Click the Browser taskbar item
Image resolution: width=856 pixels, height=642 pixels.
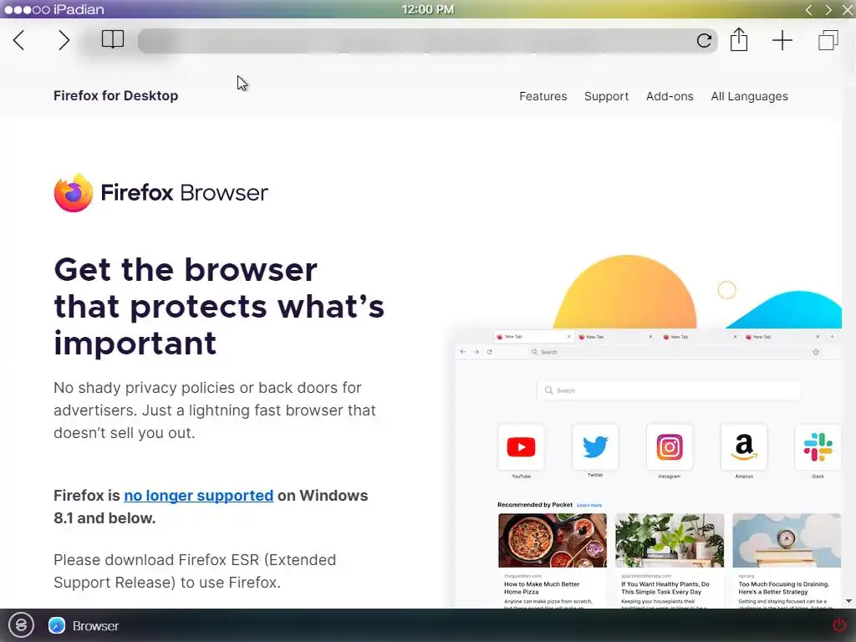tap(84, 625)
